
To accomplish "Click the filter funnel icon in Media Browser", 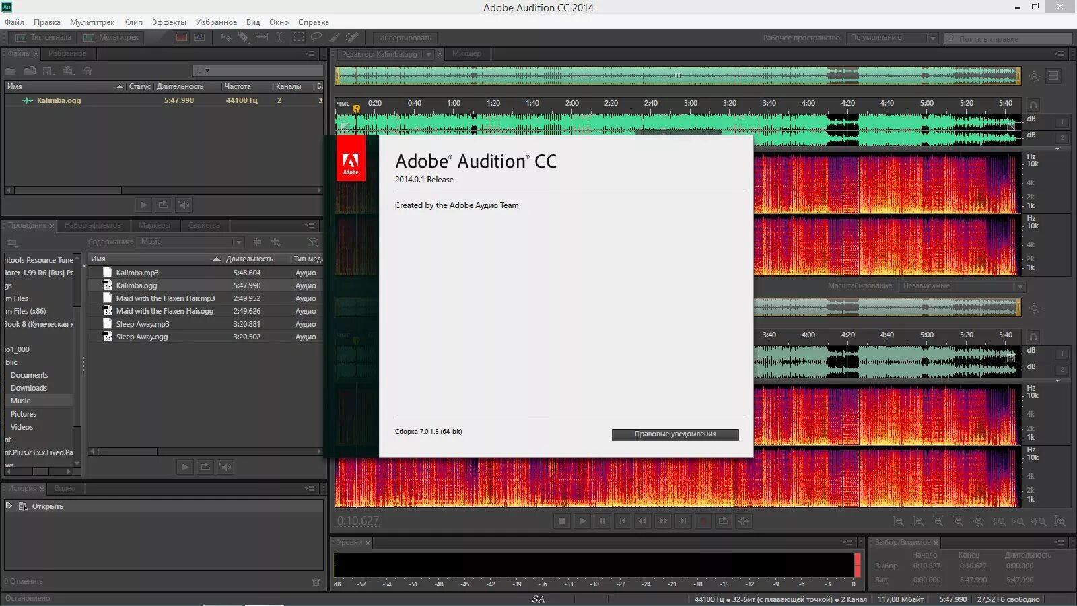I will click(313, 242).
